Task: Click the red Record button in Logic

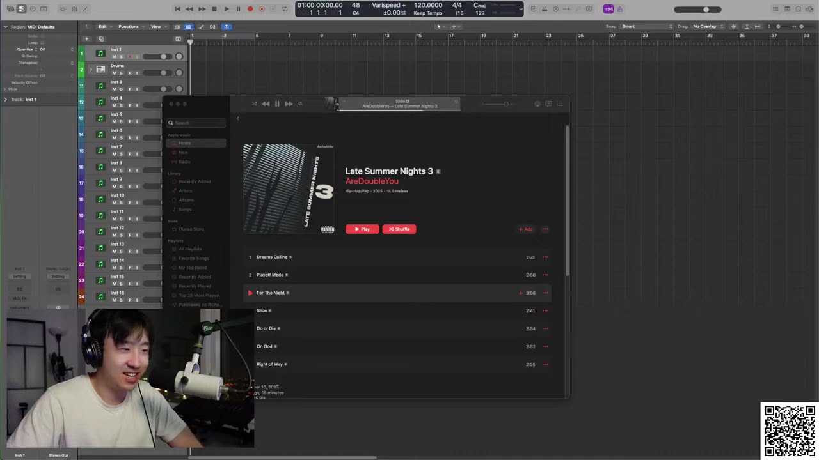Action: [x=250, y=9]
